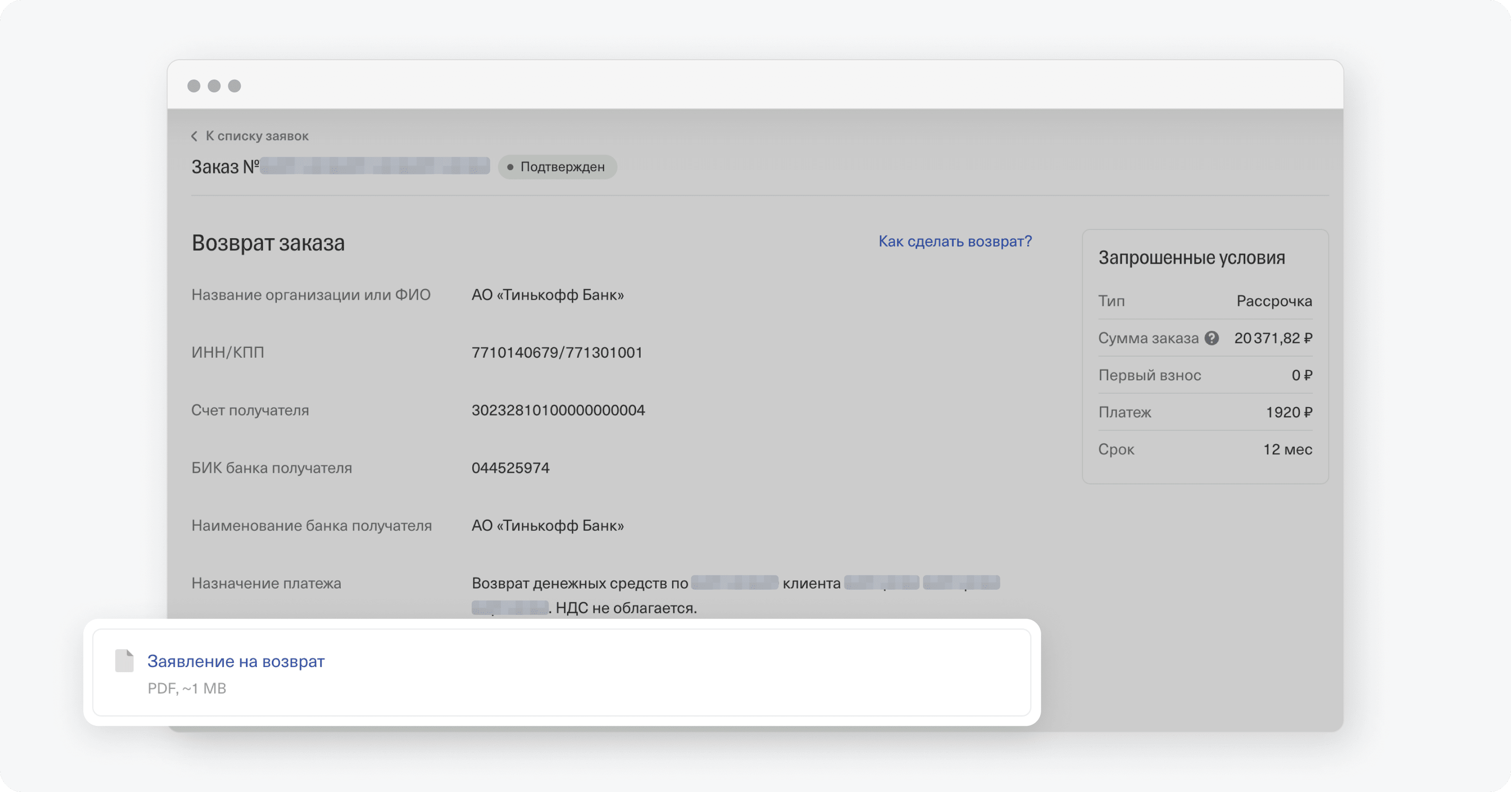The width and height of the screenshot is (1511, 792).
Task: Click the БИК банка получателя label
Action: pos(272,468)
